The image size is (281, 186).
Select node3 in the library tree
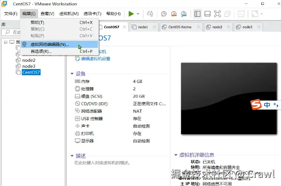(29, 66)
